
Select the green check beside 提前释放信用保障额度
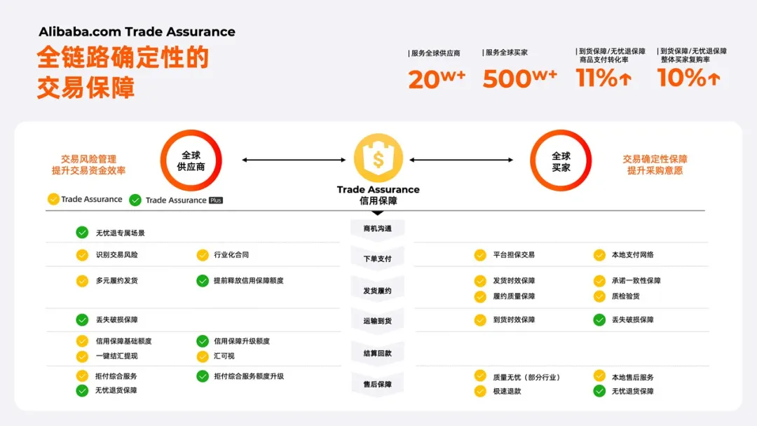(x=203, y=281)
